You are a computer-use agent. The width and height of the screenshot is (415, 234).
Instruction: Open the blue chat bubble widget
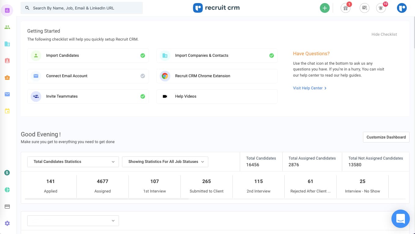[x=400, y=219]
